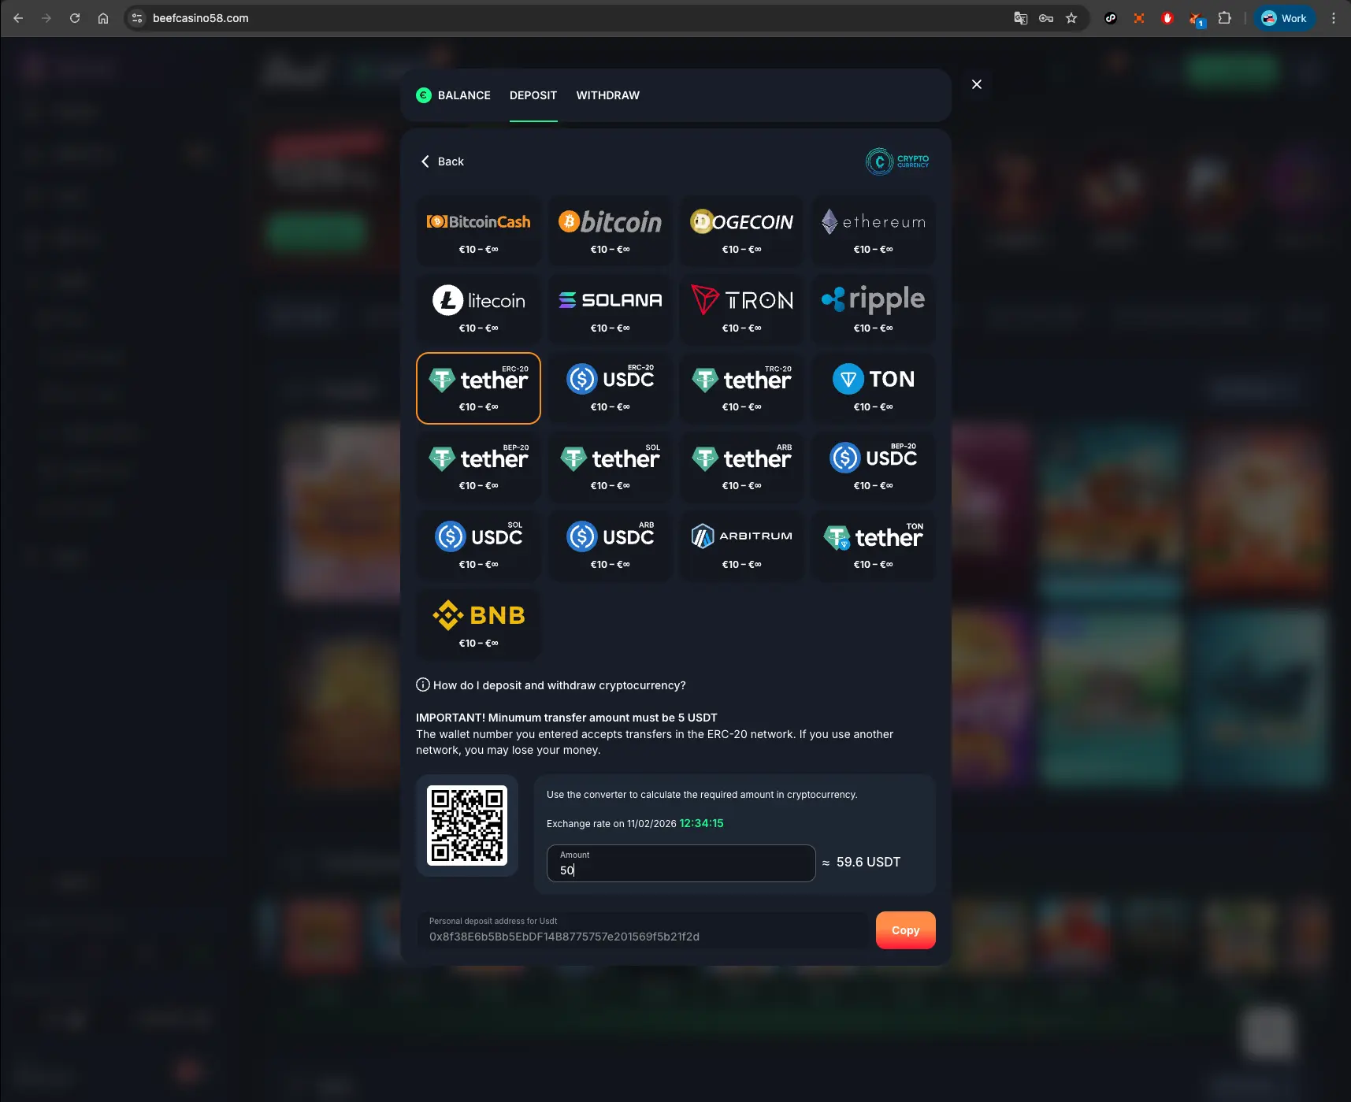The width and height of the screenshot is (1351, 1102).
Task: Close the deposit dialog with X
Action: (x=977, y=84)
